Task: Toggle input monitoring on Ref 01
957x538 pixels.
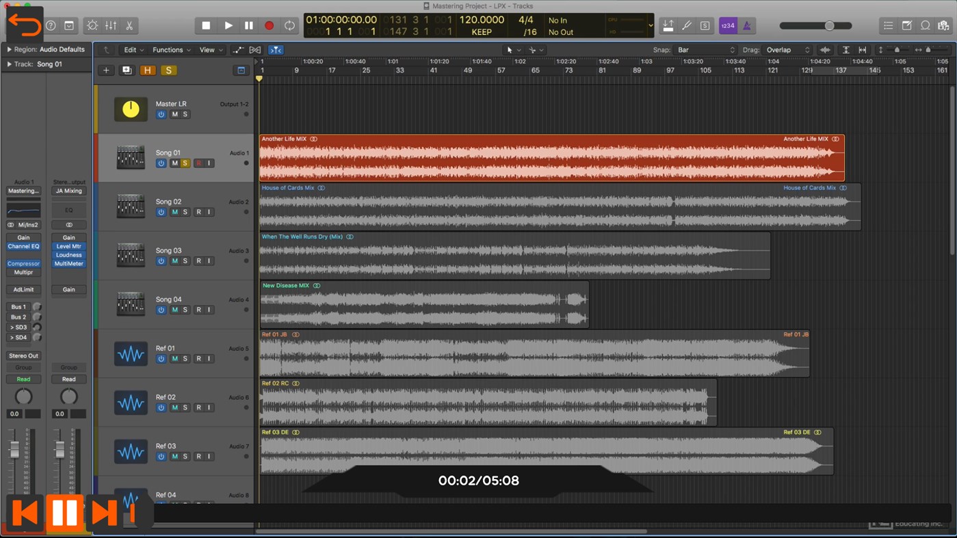Action: click(209, 359)
